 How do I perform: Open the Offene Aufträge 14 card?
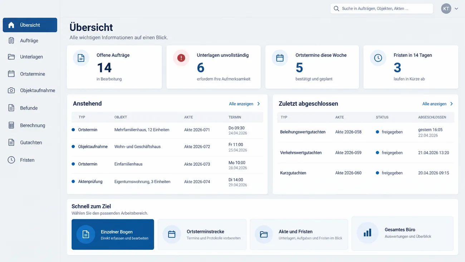(114, 67)
